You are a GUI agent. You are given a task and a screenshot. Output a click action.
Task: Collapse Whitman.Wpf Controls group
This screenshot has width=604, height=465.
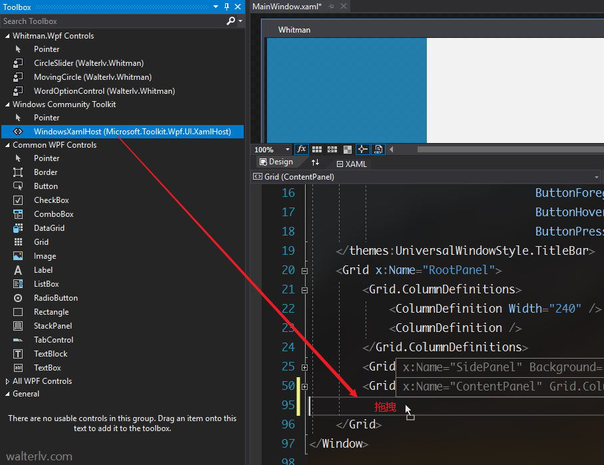(7, 36)
